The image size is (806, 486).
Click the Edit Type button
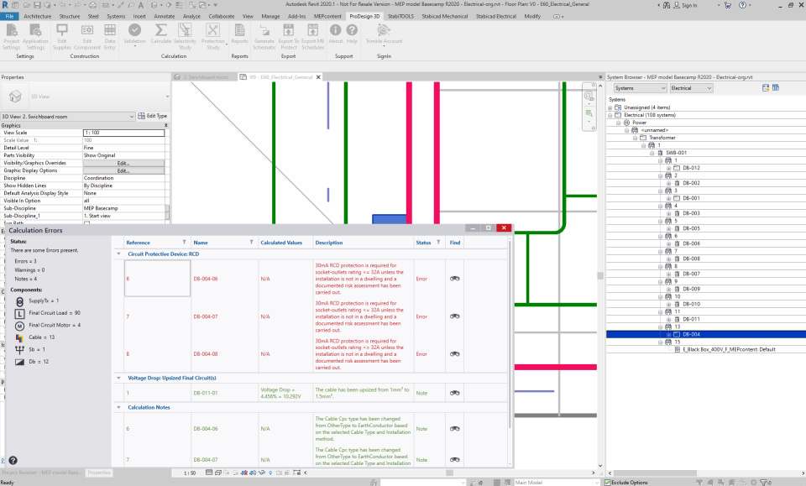pos(152,116)
